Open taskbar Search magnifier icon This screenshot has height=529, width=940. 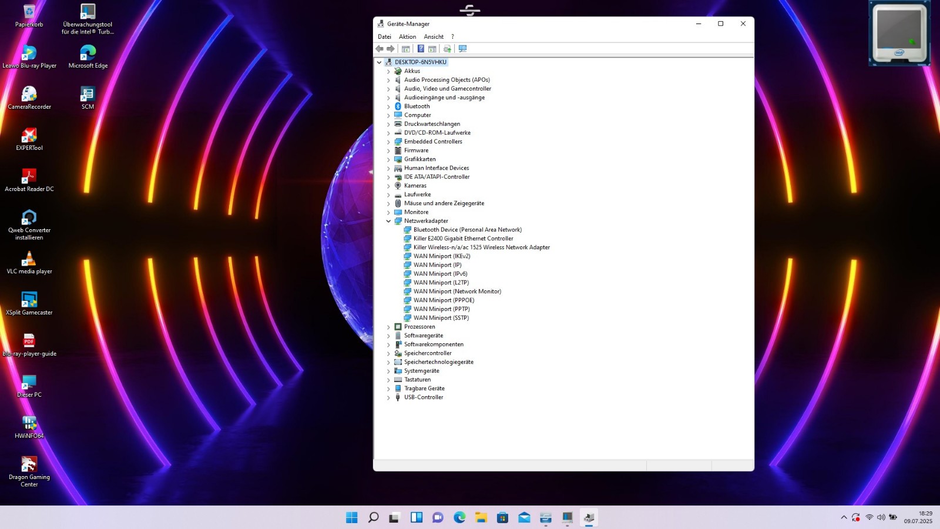[x=373, y=517]
